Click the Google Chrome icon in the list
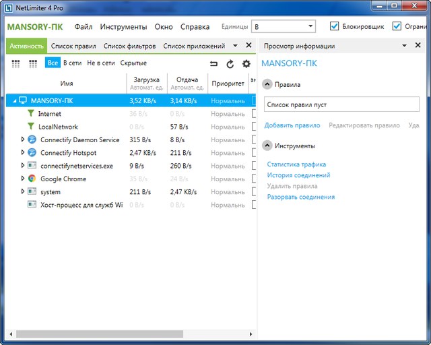Image resolution: width=431 pixels, height=345 pixels. click(x=32, y=179)
